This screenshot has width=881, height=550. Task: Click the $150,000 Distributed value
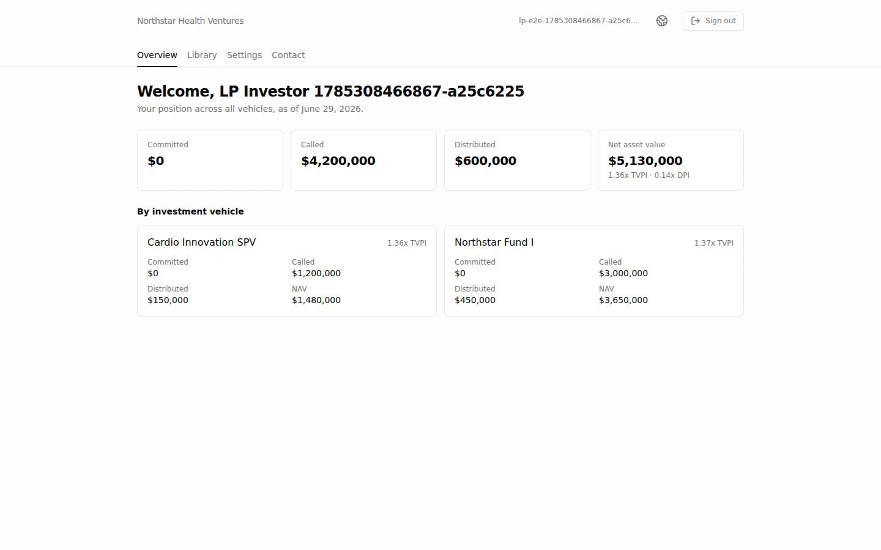point(168,300)
